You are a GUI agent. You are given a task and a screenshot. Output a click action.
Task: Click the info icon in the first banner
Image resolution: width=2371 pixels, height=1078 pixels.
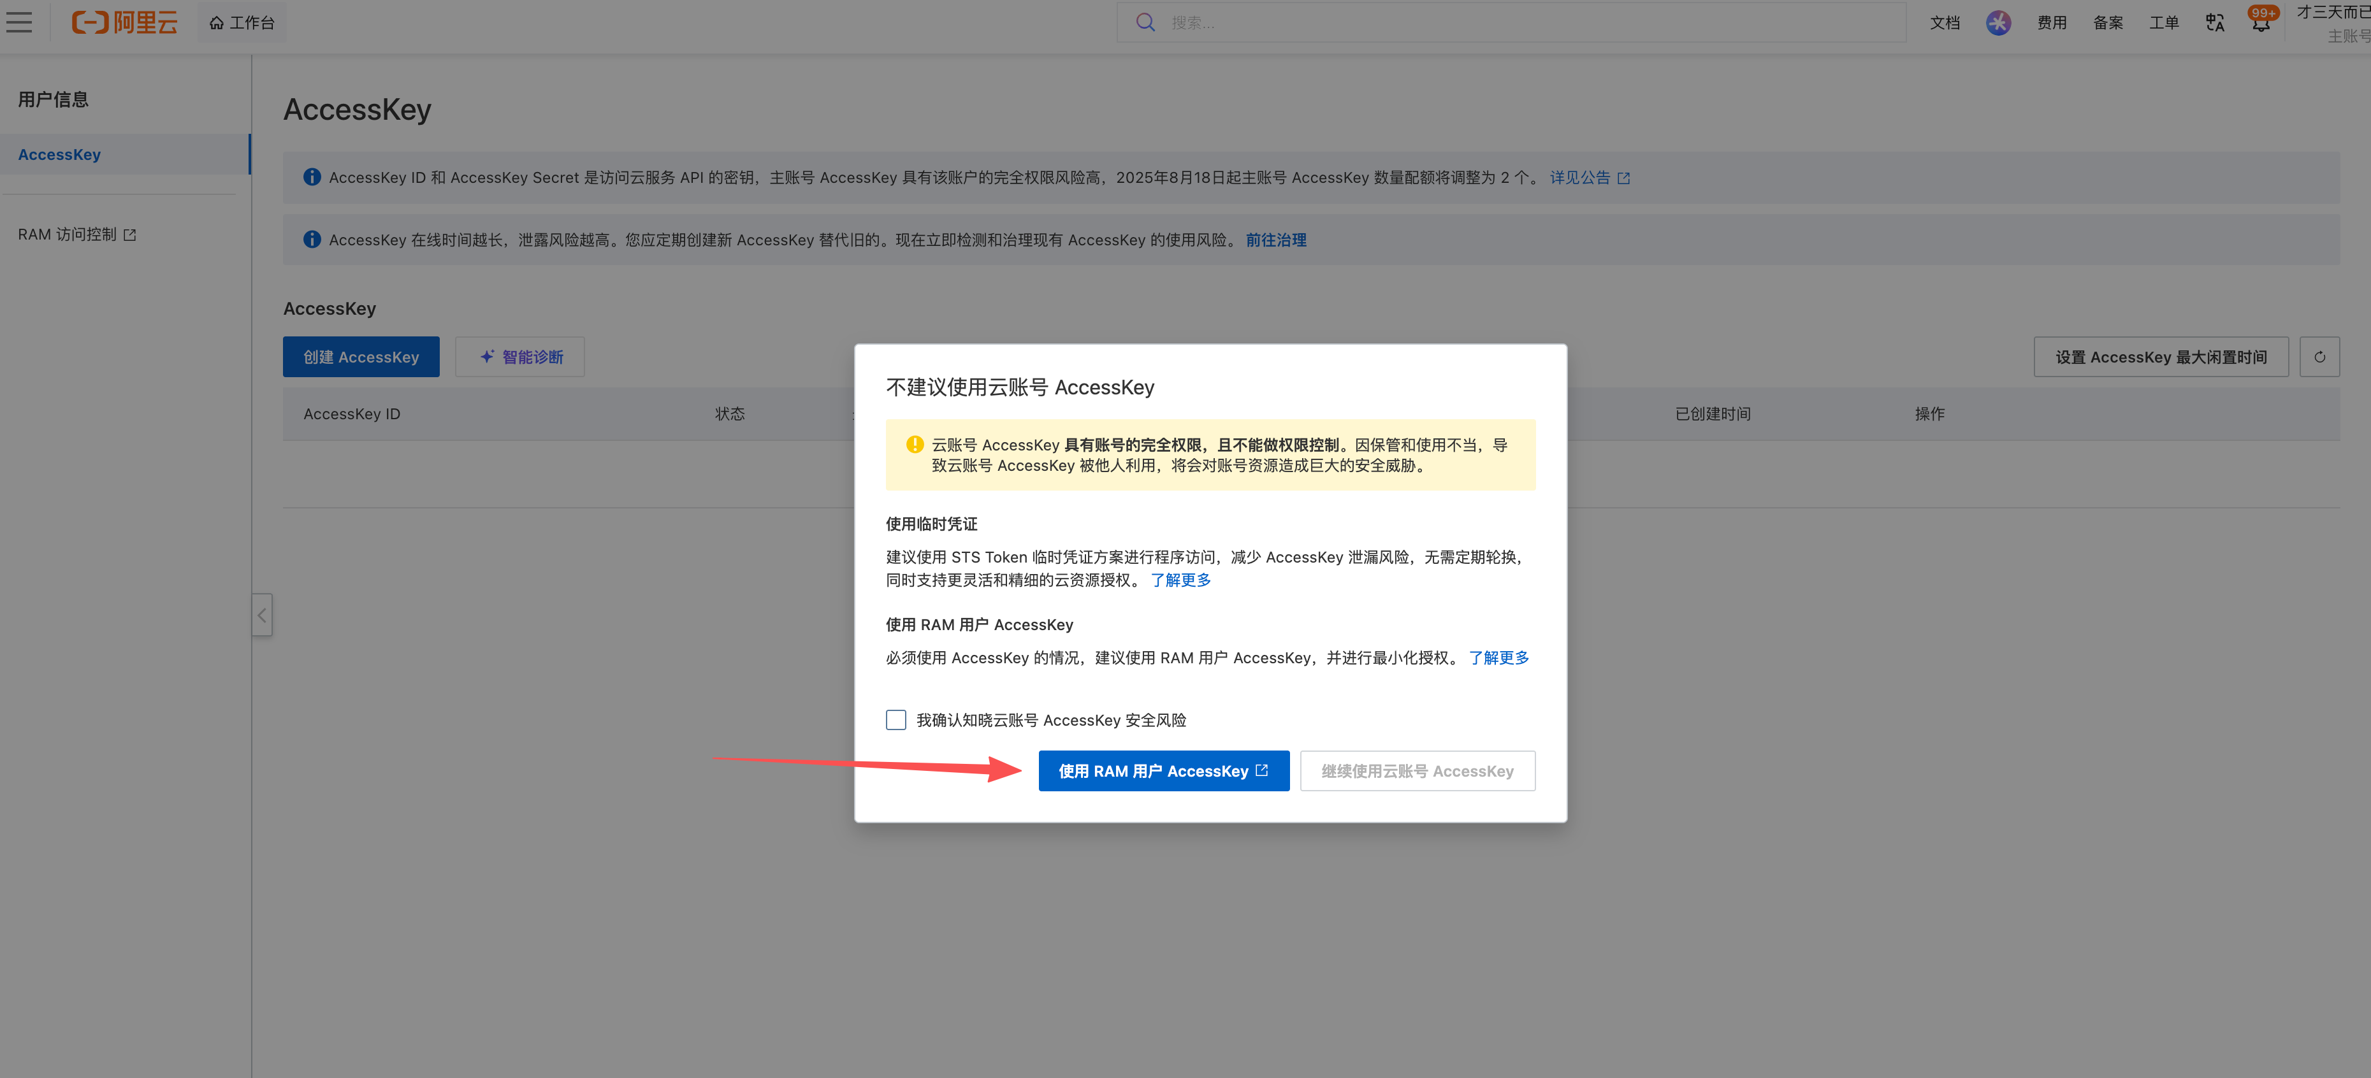coord(312,176)
